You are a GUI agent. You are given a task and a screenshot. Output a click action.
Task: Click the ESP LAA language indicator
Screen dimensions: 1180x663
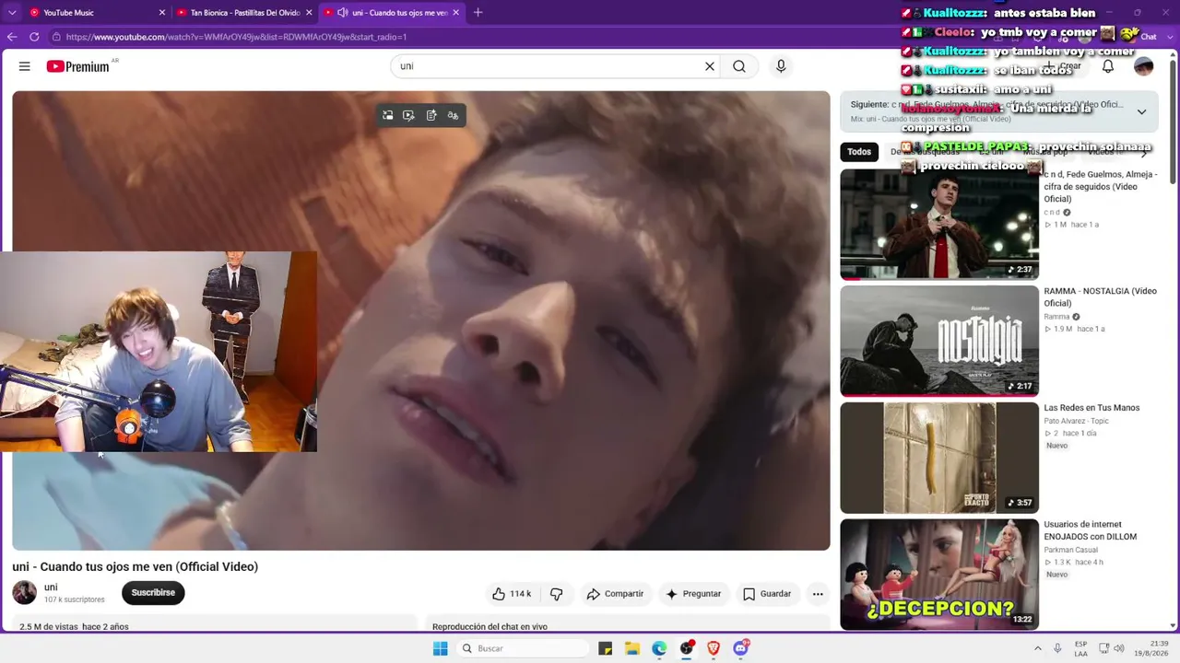coord(1080,648)
